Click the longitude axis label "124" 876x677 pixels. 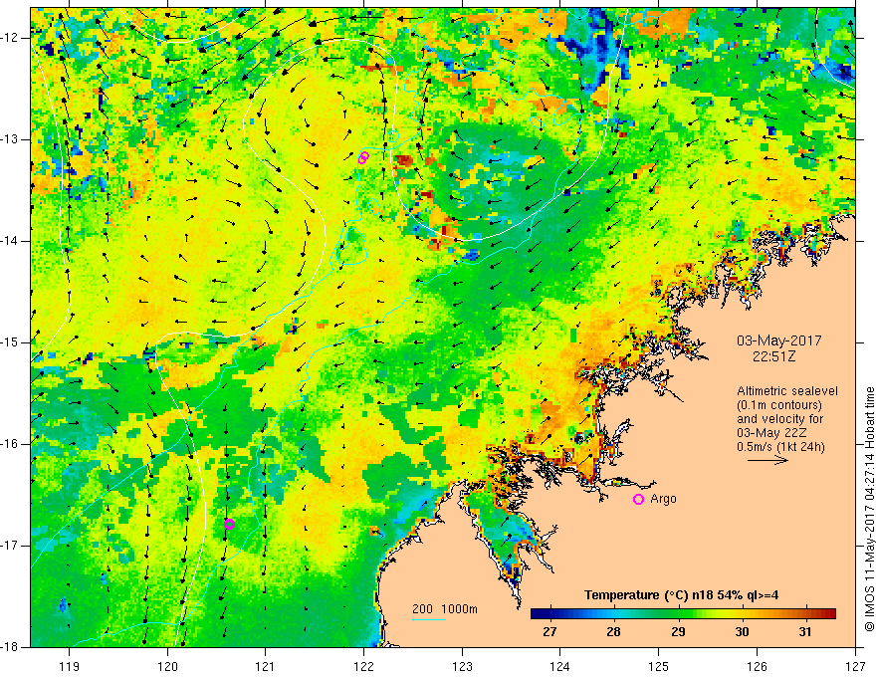pos(559,666)
